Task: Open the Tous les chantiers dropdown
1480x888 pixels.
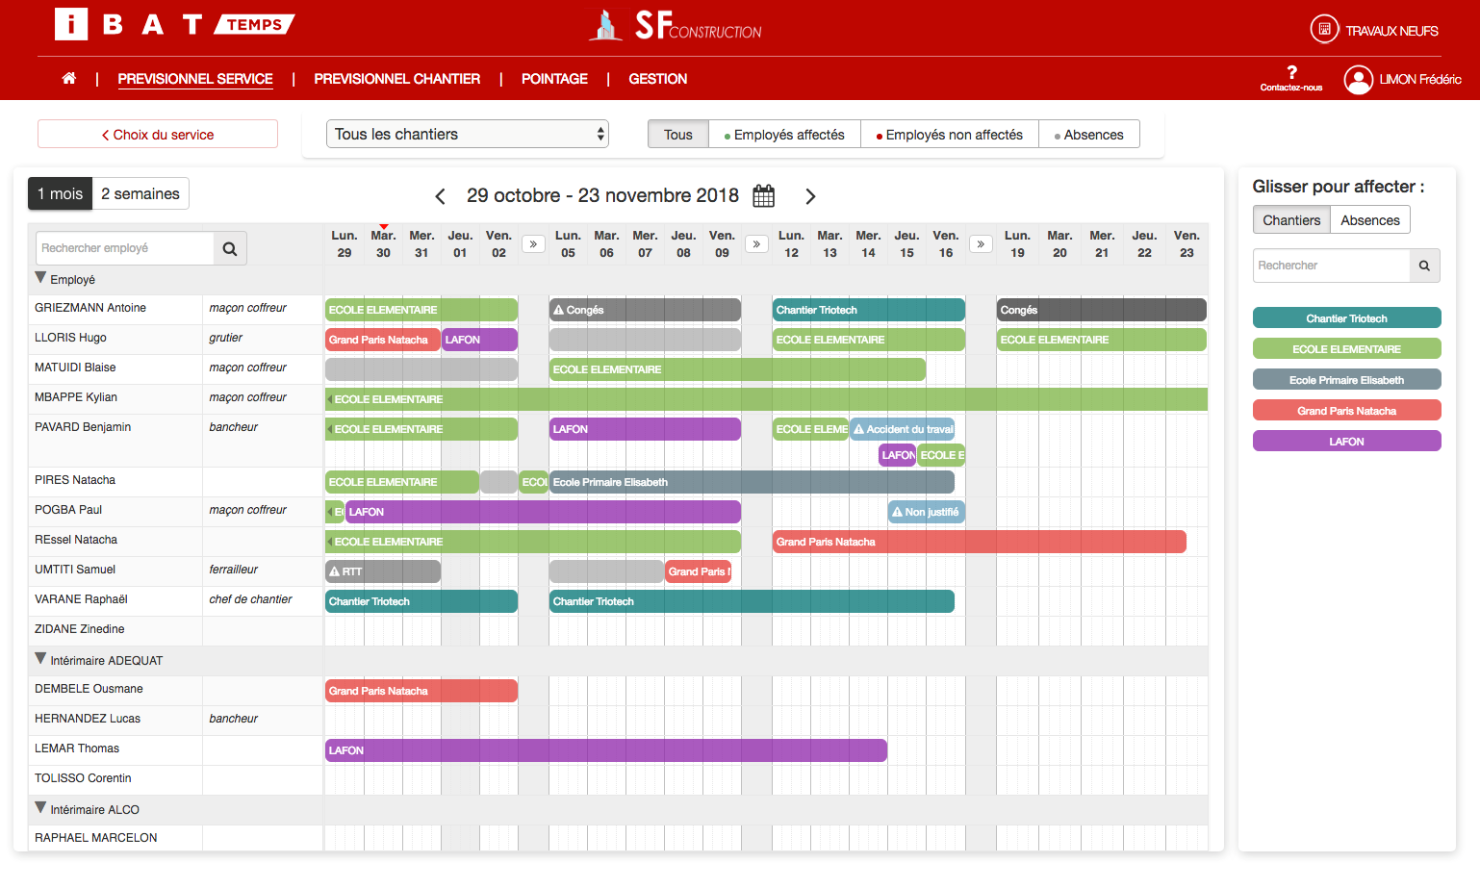Action: 468,135
